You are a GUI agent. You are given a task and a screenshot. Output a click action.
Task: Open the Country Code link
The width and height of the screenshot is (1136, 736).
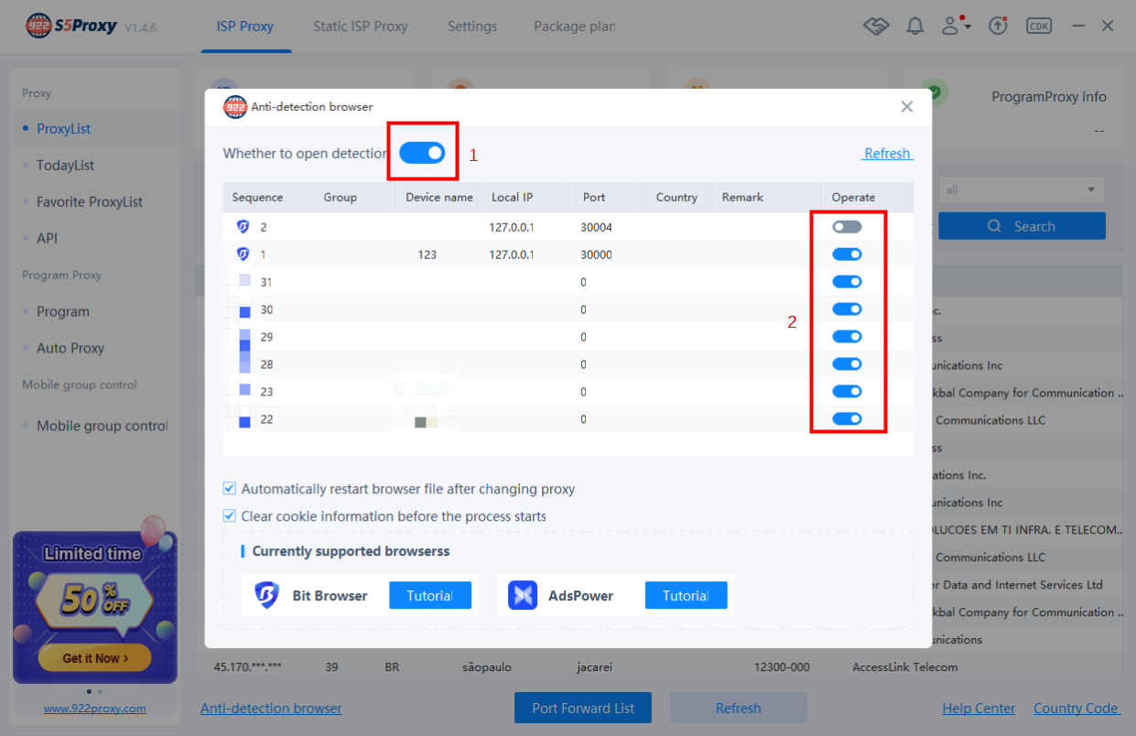pos(1076,709)
